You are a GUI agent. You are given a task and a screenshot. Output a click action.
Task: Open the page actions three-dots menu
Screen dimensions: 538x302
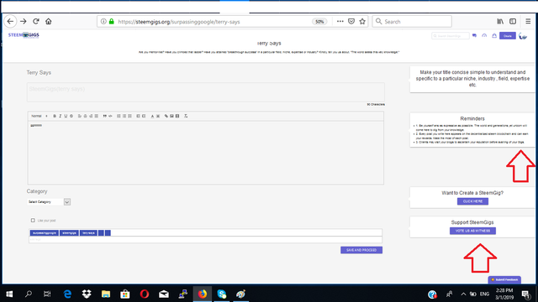pos(340,22)
